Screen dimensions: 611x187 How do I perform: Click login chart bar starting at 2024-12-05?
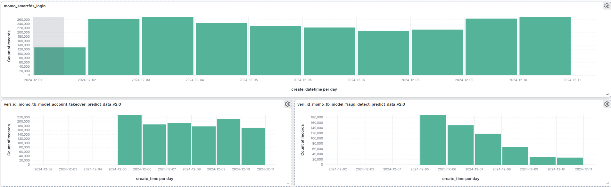tap(276, 50)
